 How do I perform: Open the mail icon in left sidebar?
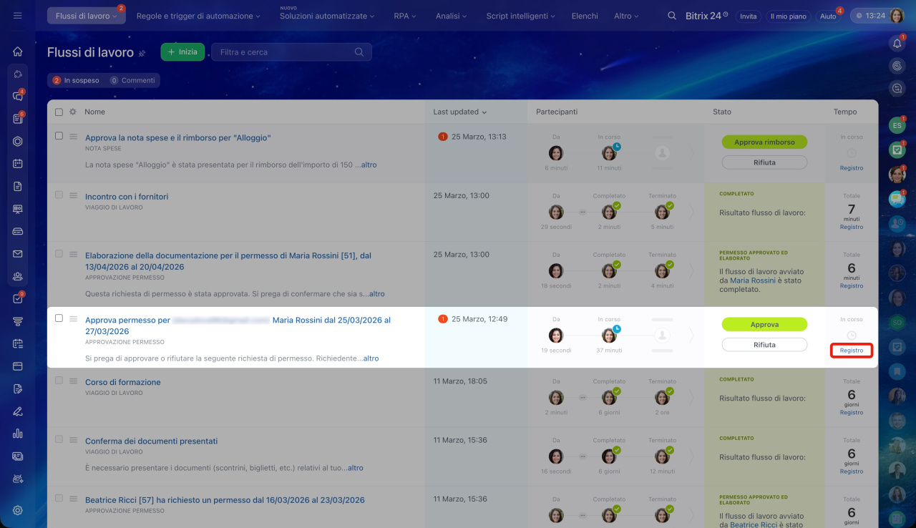tap(18, 254)
